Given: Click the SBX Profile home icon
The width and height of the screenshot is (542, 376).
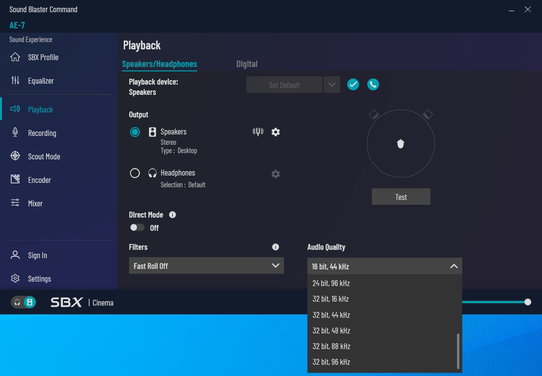Looking at the screenshot, I should [x=15, y=57].
